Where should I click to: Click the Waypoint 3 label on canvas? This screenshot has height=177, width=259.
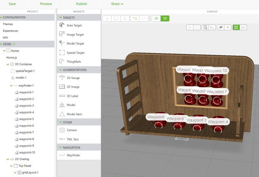tap(196, 120)
